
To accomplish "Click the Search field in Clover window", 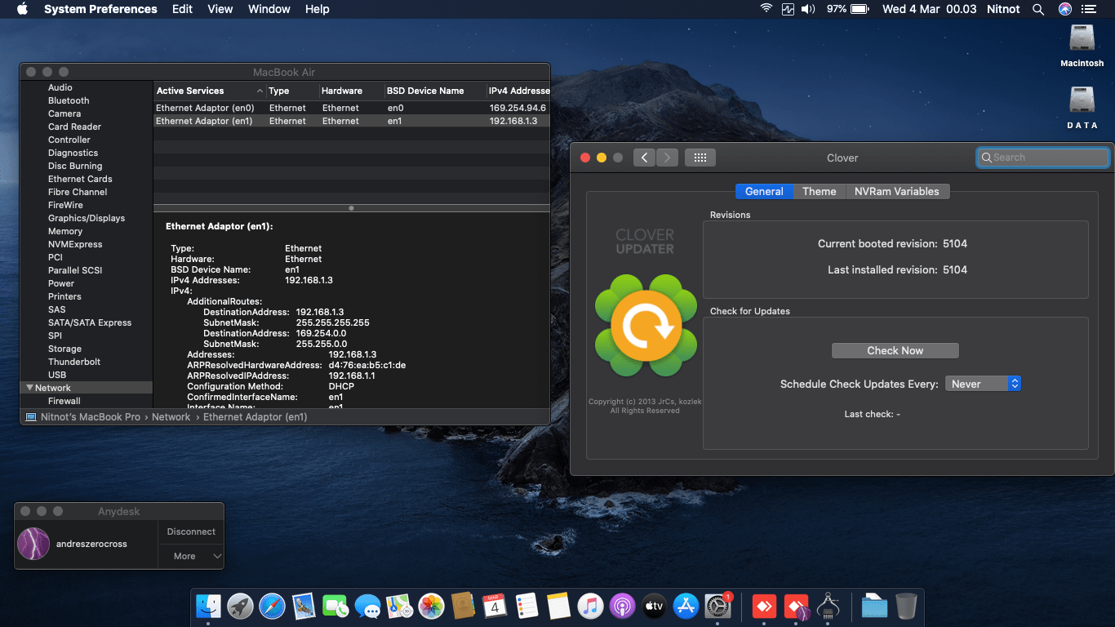I will 1043,158.
